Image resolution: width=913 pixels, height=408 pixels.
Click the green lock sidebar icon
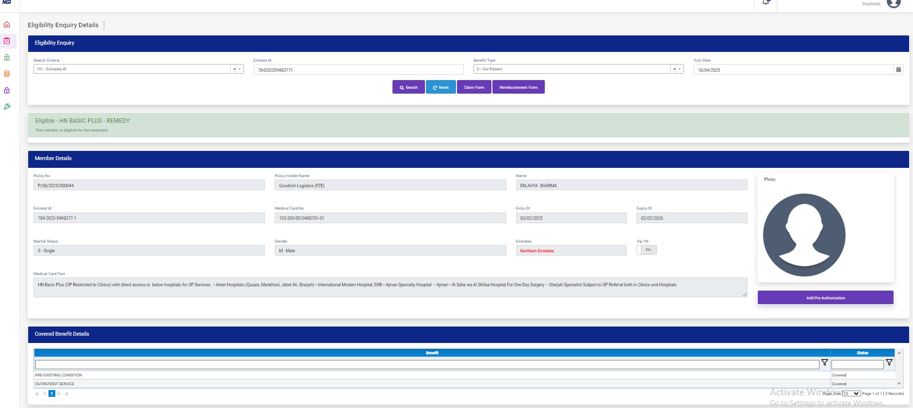point(7,57)
